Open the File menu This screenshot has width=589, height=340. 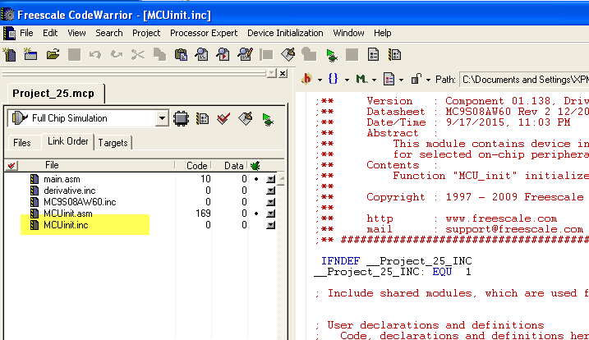[x=26, y=33]
